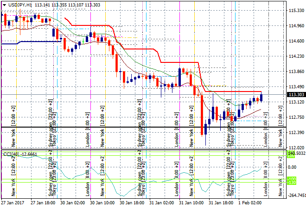Click the current price tag 113.303
This screenshot has width=306, height=208.
(x=295, y=95)
